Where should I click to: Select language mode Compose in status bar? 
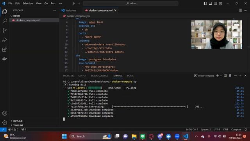[x=236, y=130]
